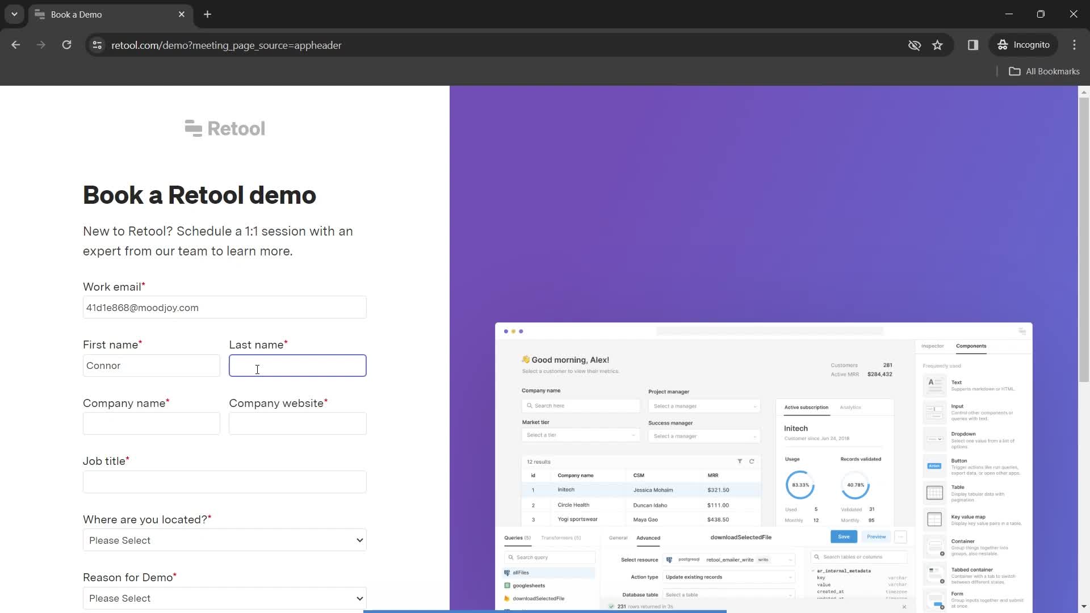This screenshot has width=1090, height=613.
Task: Click the Retool logo
Action: (x=225, y=128)
